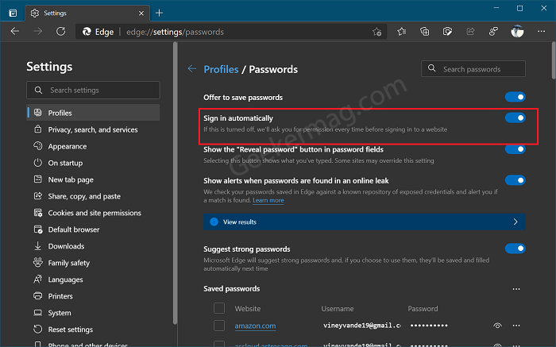This screenshot has height=347, width=556.
Task: Open the feedback icon in toolbar
Action: 493,32
